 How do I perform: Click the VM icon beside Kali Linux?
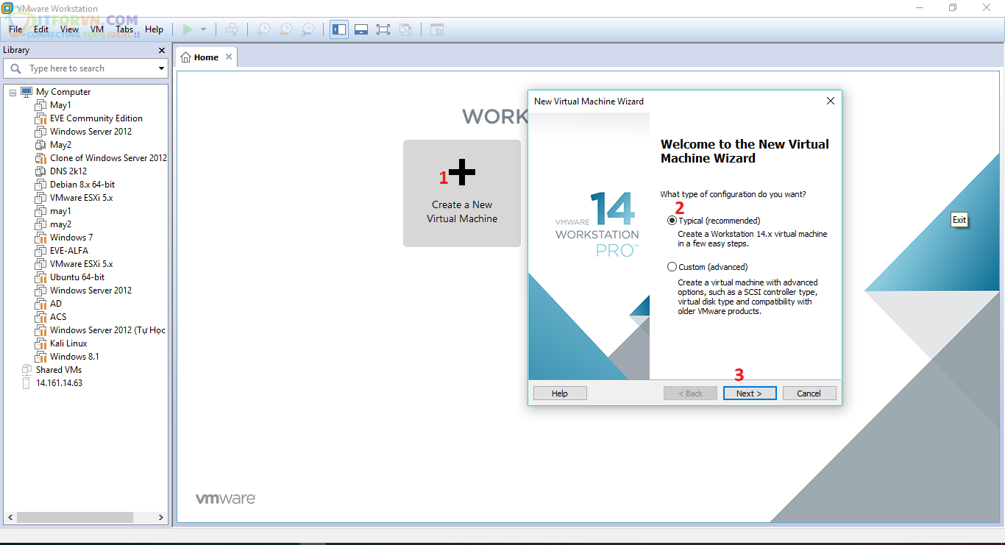[41, 343]
